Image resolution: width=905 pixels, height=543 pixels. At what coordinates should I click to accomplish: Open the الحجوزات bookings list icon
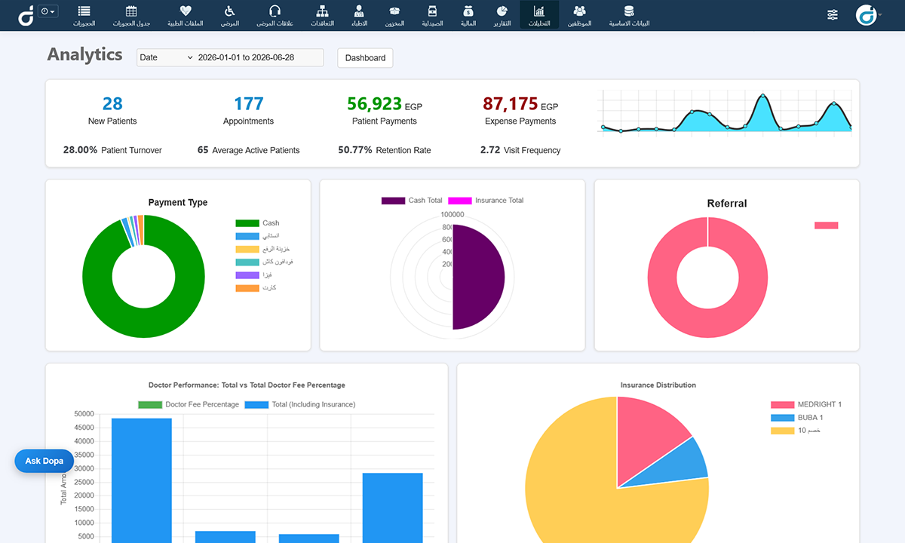point(84,11)
